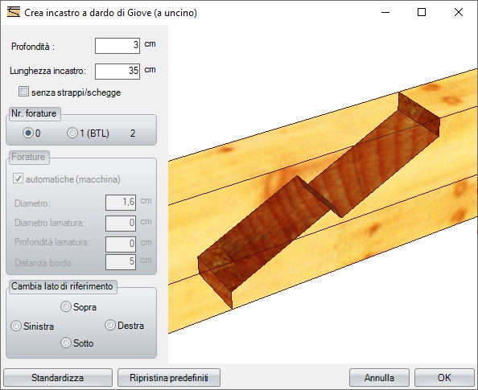Enable the senza strappi/schegge checkbox
The width and height of the screenshot is (478, 390).
23,92
